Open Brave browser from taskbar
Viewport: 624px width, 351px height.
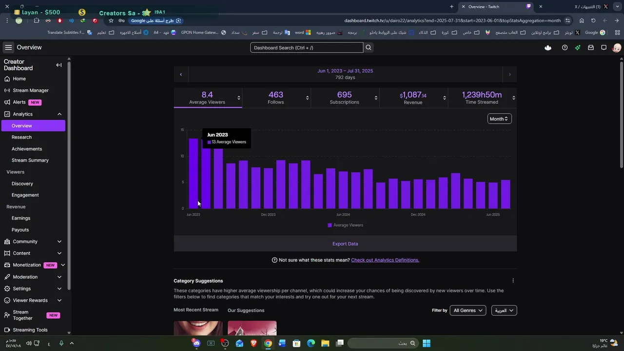coord(253,343)
